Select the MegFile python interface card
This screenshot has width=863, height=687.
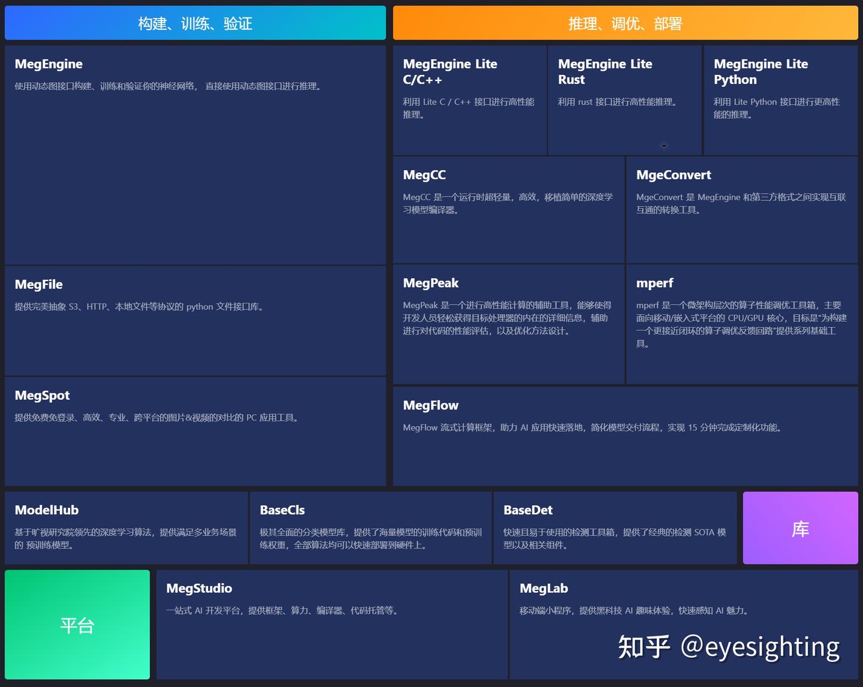195,321
